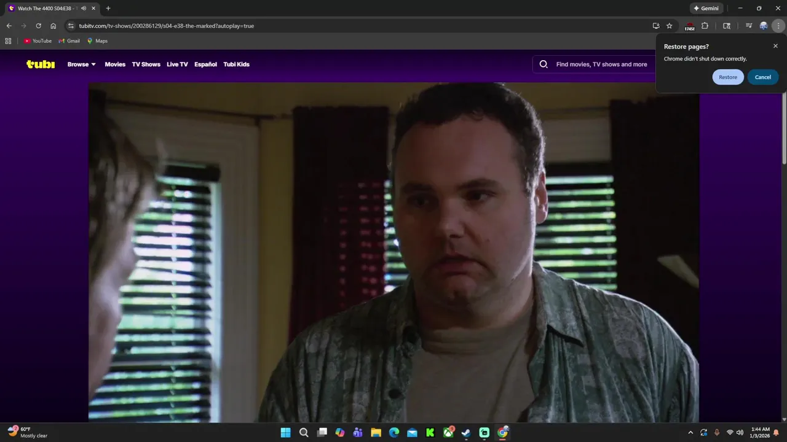Click the Tubi search field

pos(601,64)
